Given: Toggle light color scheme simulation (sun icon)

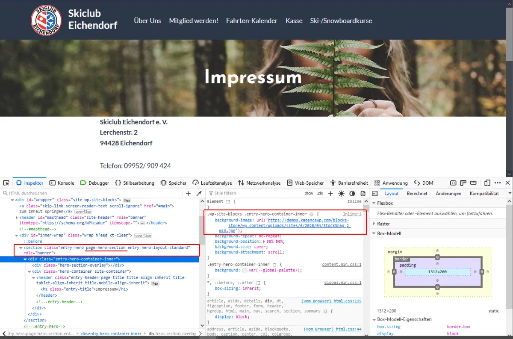Looking at the screenshot, I should click(341, 194).
